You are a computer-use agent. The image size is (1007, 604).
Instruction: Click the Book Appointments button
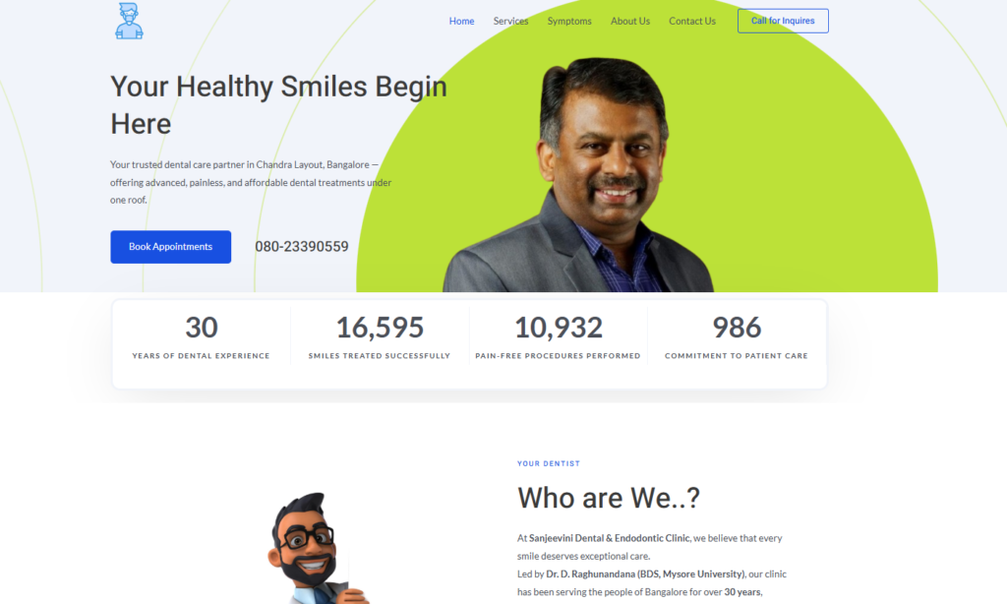click(171, 247)
